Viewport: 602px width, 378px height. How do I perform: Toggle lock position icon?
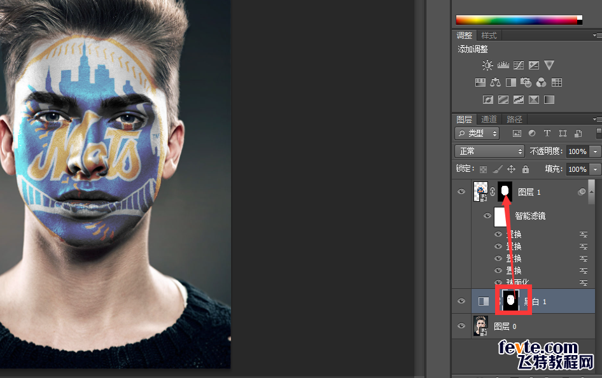(512, 169)
